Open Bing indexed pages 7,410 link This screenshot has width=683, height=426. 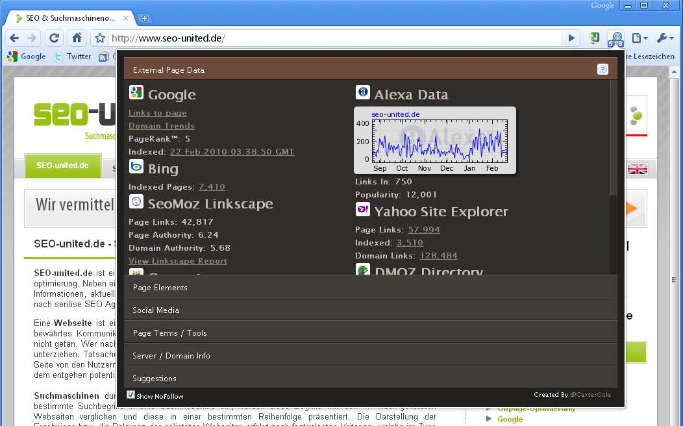(x=212, y=187)
